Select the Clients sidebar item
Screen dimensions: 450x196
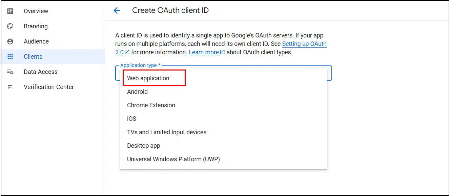pyautogui.click(x=53, y=57)
